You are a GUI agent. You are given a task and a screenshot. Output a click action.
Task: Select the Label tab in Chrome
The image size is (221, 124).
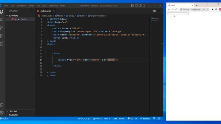(180, 6)
